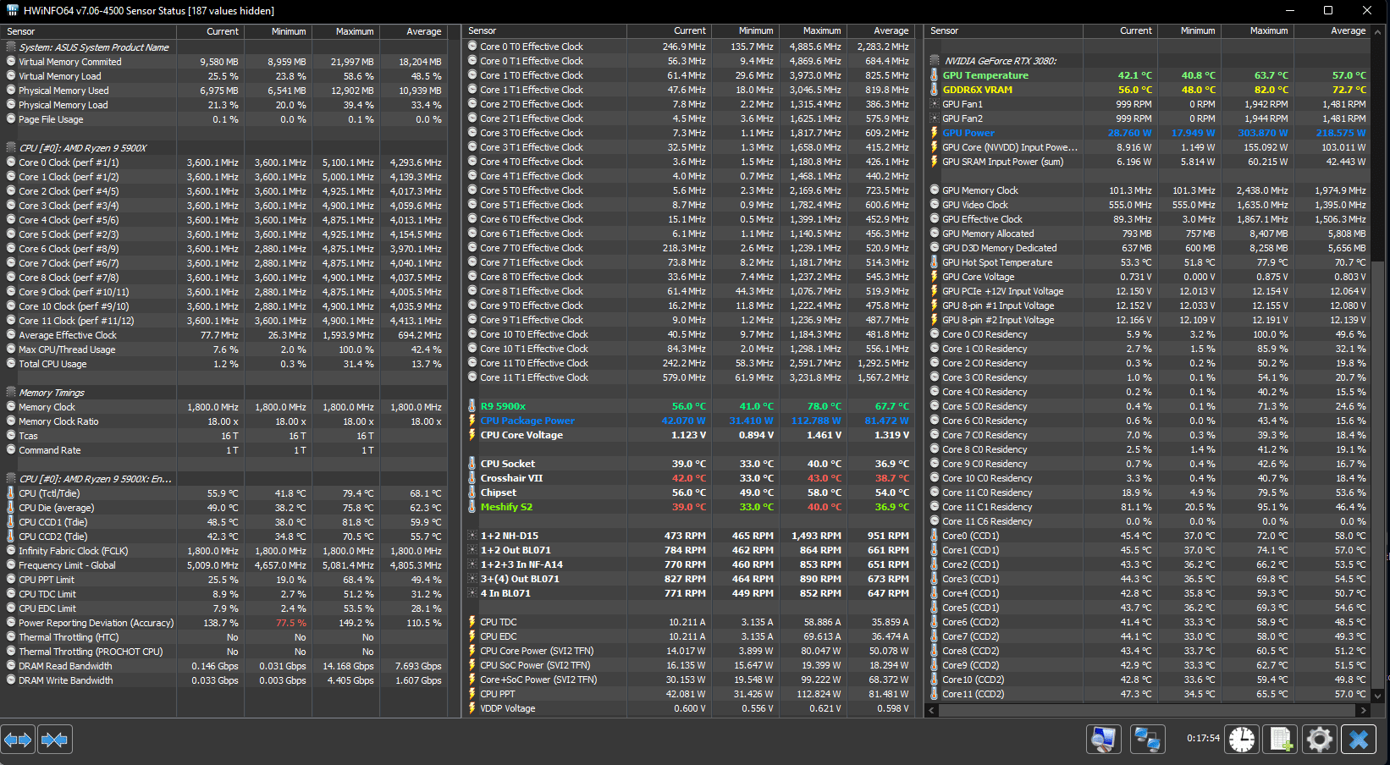This screenshot has width=1390, height=765.
Task: Select the Thermal Throttling (HTC) row label
Action: click(x=69, y=637)
